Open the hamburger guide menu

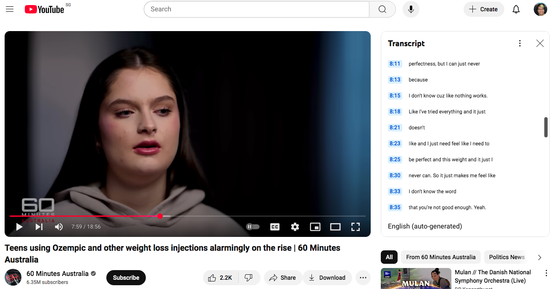click(10, 9)
